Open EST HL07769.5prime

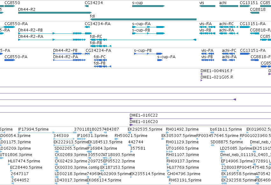183,168
